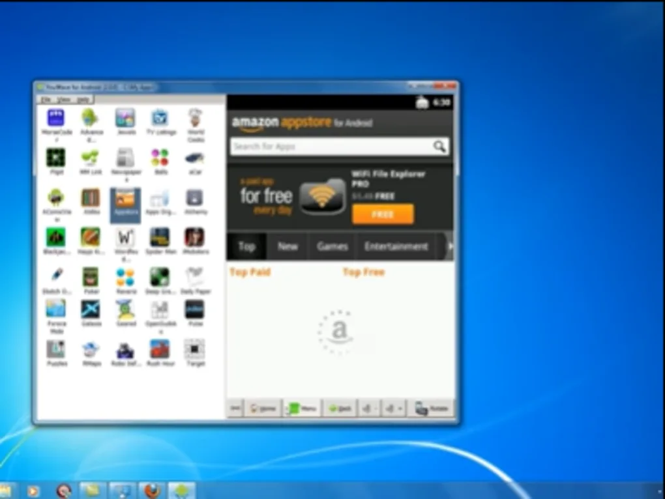The height and width of the screenshot is (499, 665).
Task: Click in the Search for Apps field
Action: click(339, 147)
